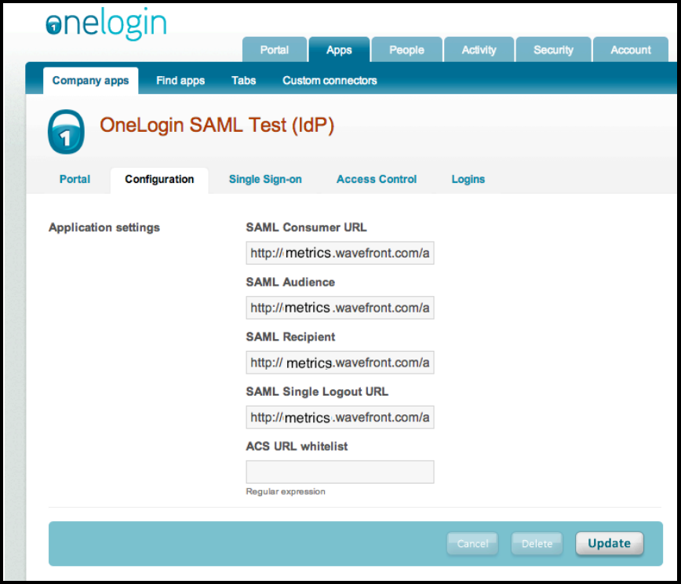Click the Update button
Screen dimensions: 681x584
(x=610, y=543)
